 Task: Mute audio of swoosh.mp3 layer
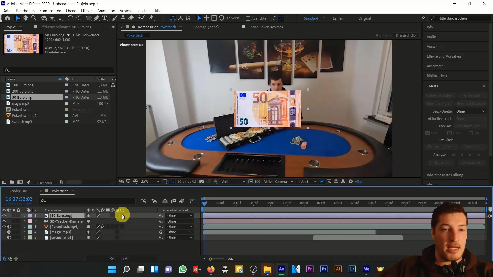(9, 238)
